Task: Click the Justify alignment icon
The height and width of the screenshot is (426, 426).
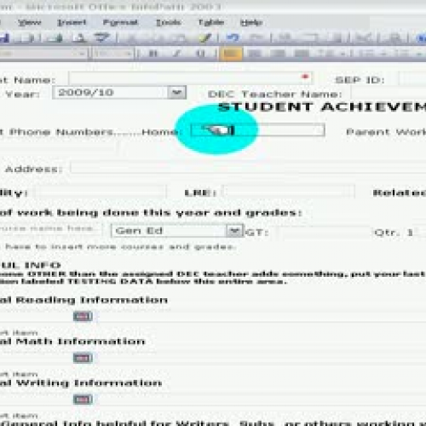Action: pyautogui.click(x=302, y=54)
